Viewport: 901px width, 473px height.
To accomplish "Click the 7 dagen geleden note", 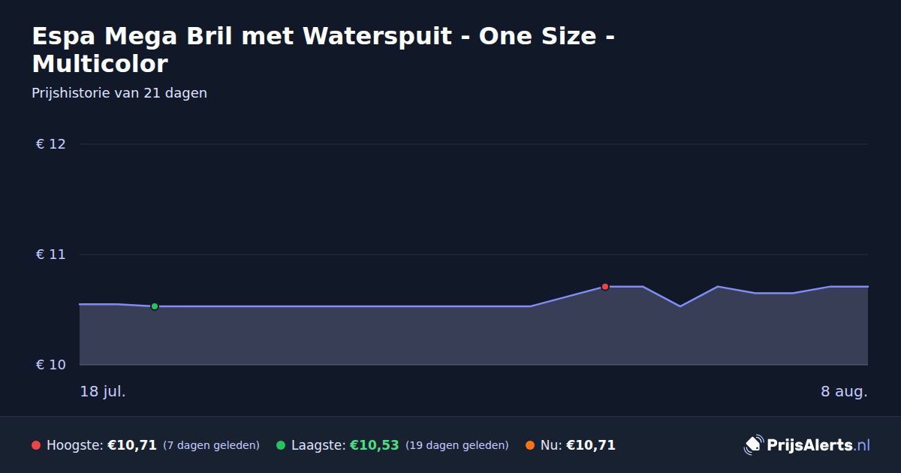I will point(211,445).
